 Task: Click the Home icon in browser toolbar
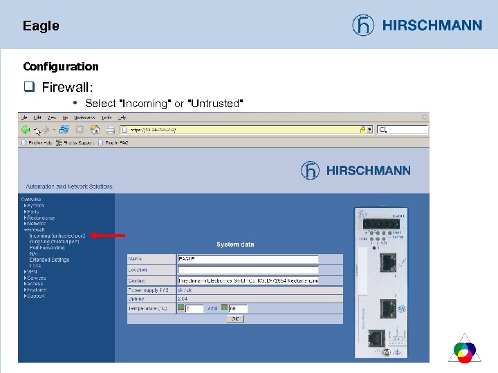pos(95,129)
